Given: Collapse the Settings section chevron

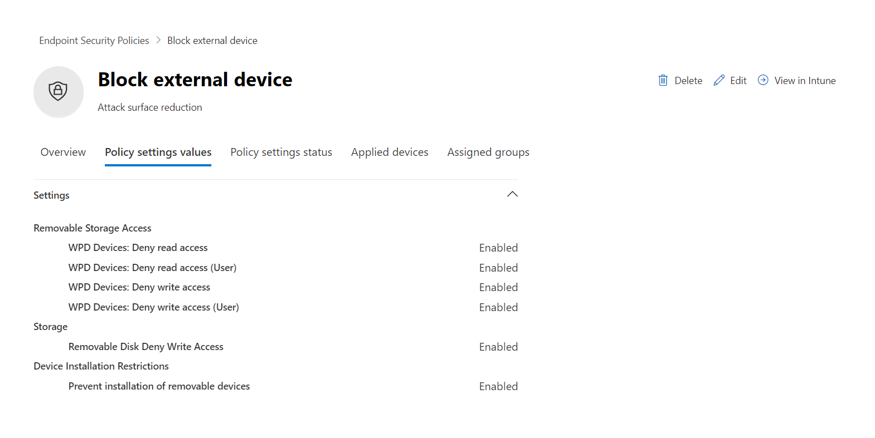Looking at the screenshot, I should click(513, 194).
